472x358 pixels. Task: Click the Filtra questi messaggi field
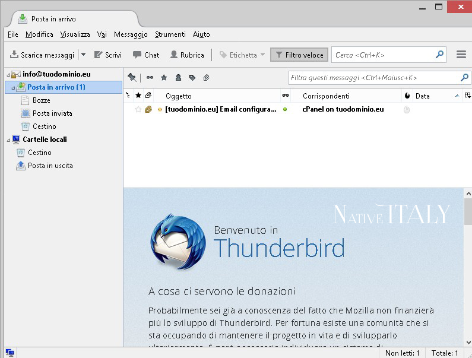pyautogui.click(x=379, y=78)
